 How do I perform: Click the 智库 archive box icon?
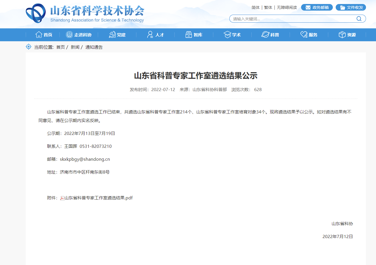tap(189, 35)
